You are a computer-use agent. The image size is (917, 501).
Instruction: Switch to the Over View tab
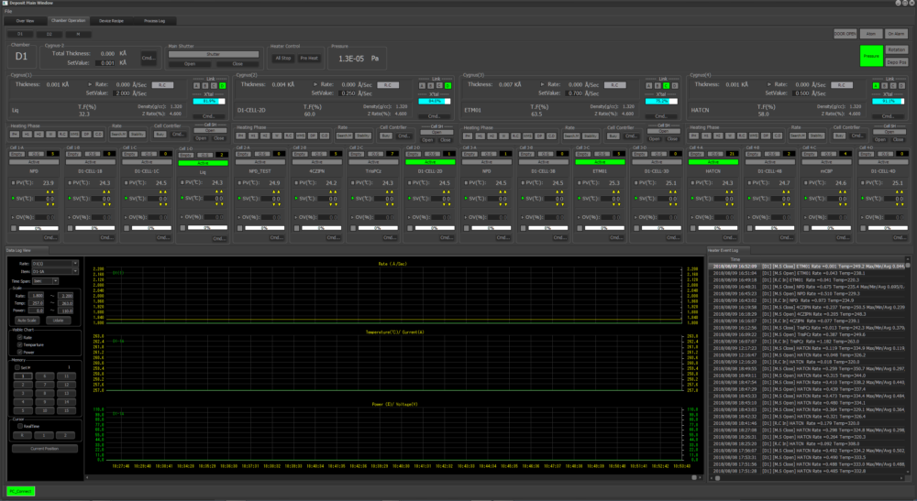click(25, 21)
